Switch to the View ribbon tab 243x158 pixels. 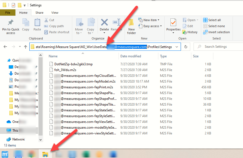click(55, 13)
